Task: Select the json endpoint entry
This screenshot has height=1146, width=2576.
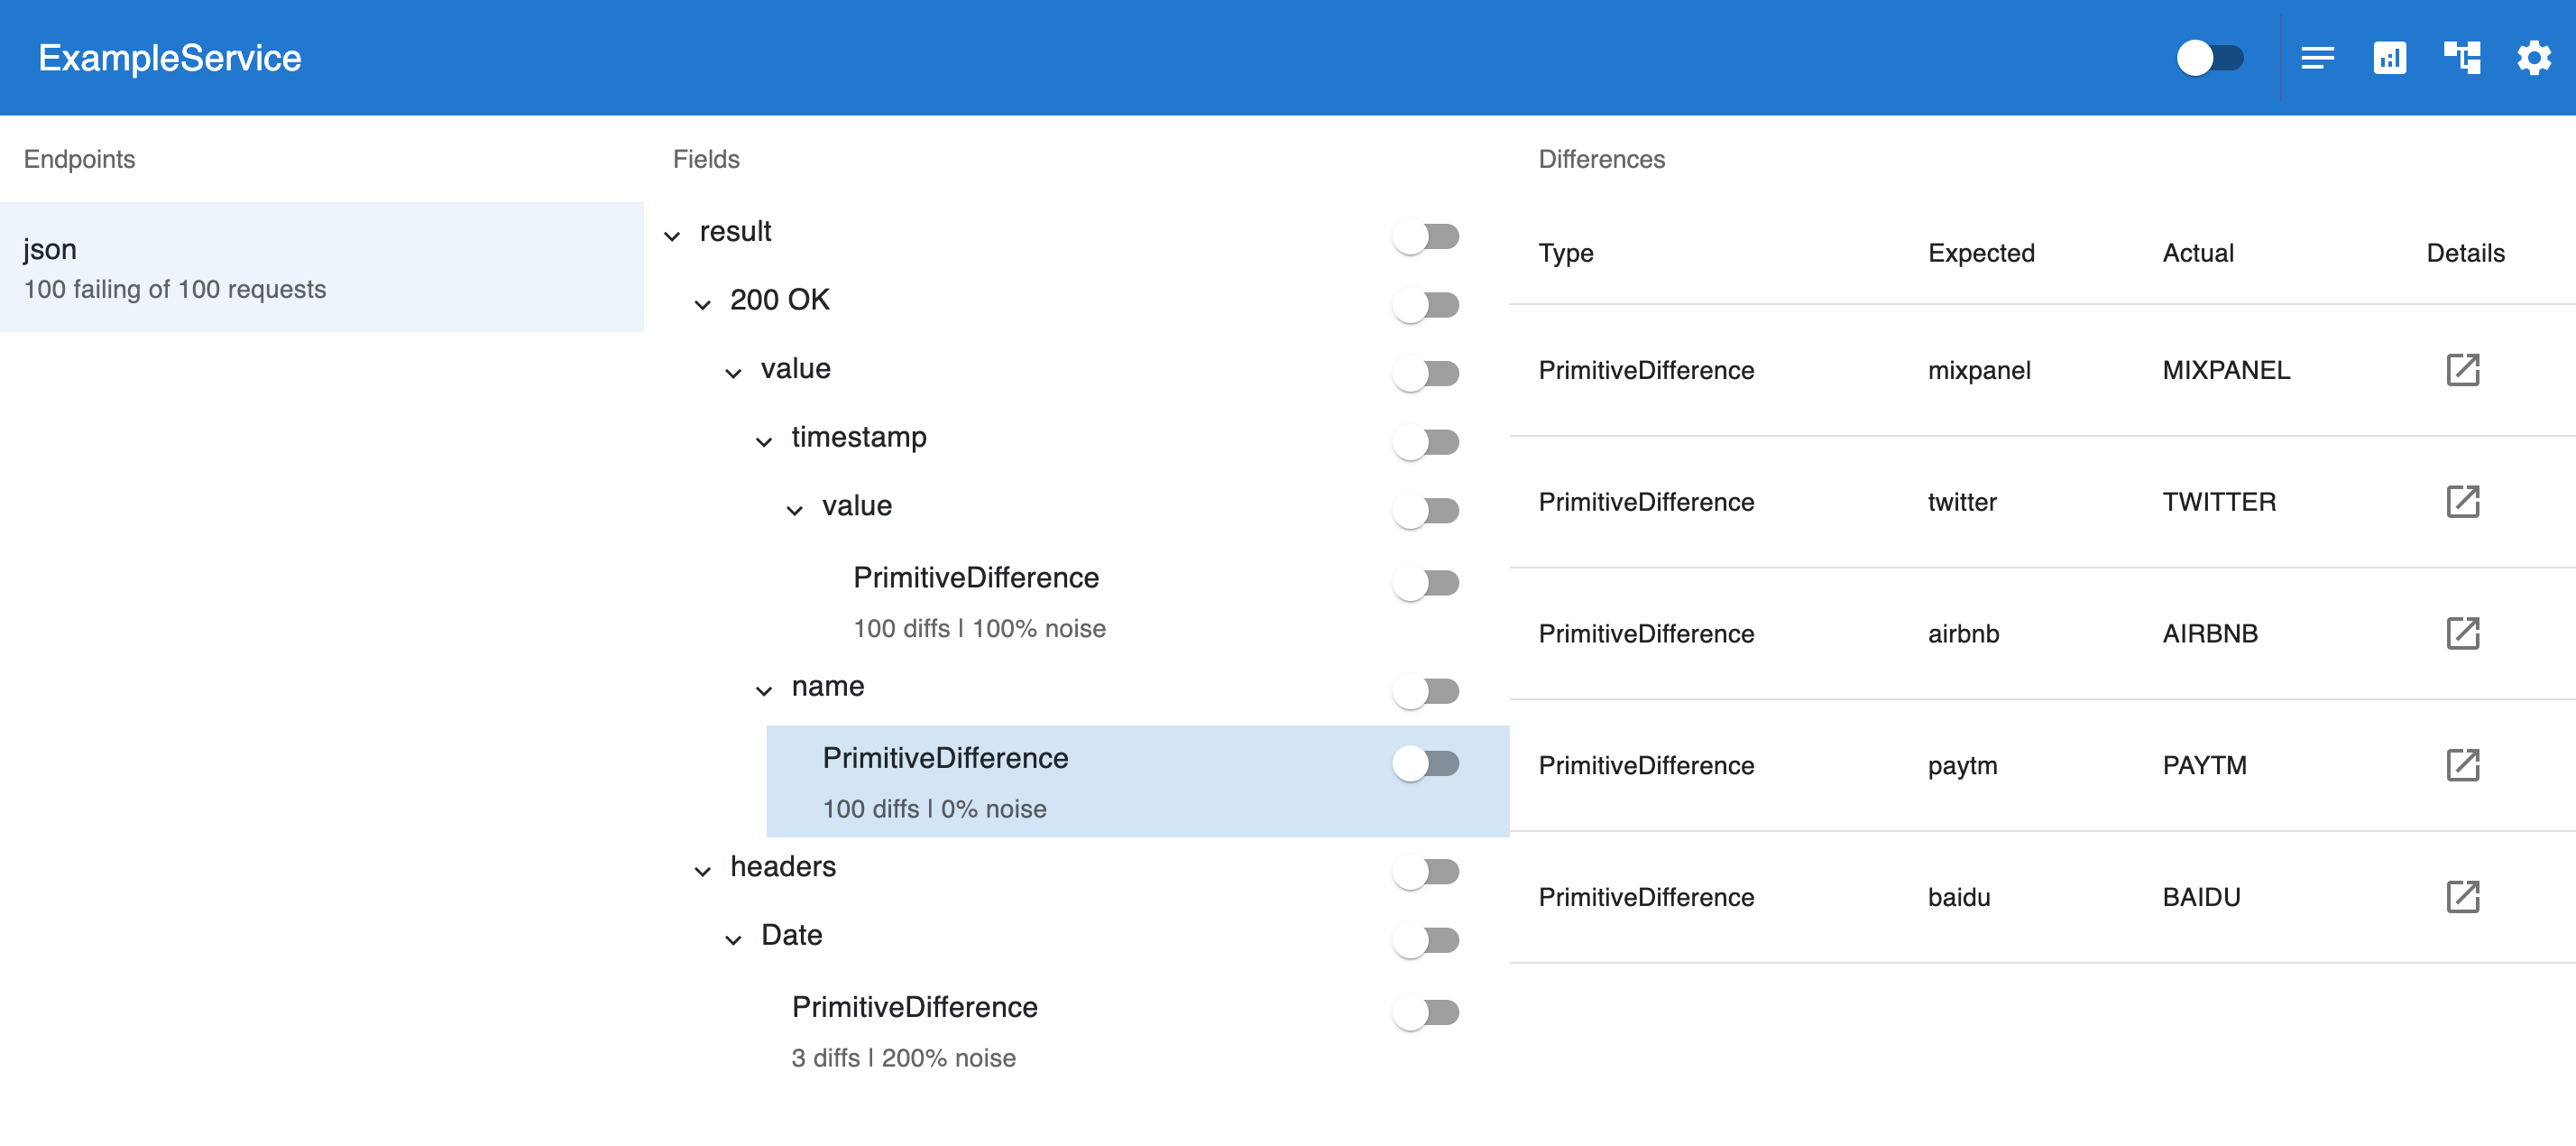Action: [322, 267]
